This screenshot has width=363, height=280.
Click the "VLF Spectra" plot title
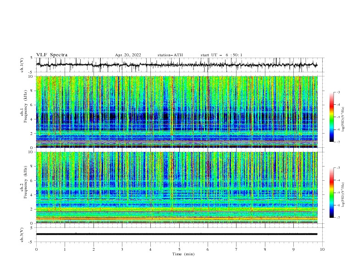click(x=52, y=55)
